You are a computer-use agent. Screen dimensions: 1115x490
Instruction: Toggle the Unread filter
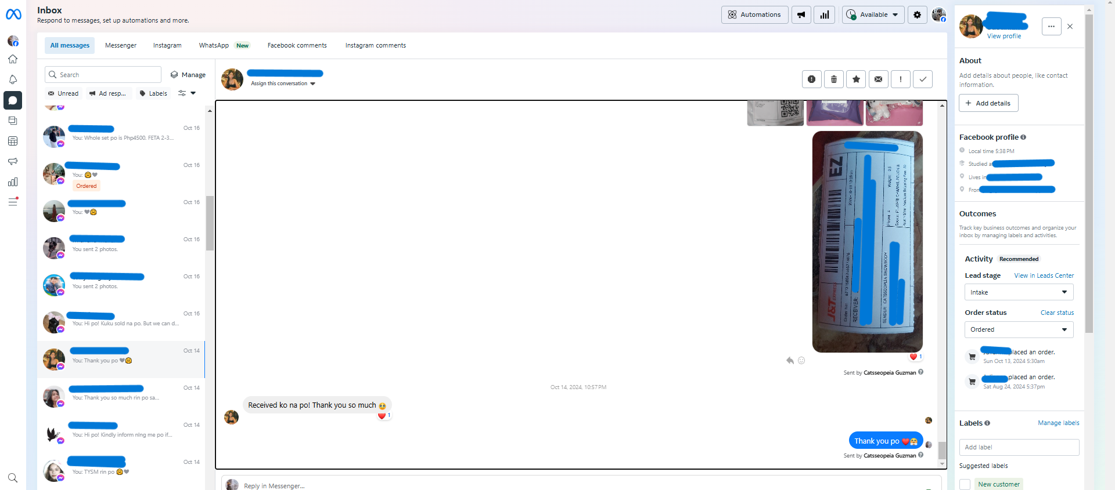point(63,93)
